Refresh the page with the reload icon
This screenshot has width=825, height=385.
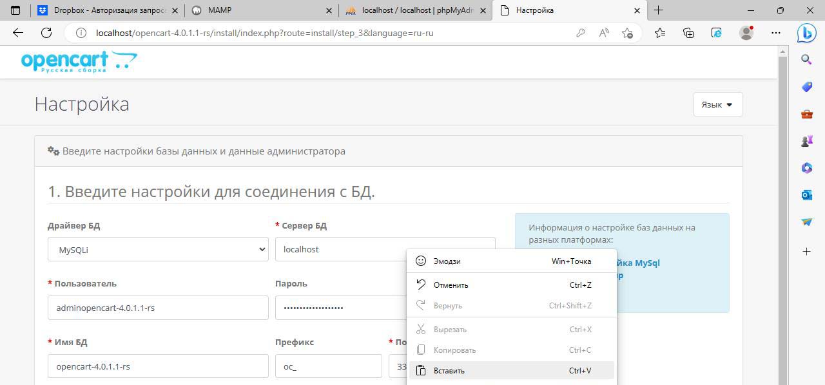tap(46, 33)
